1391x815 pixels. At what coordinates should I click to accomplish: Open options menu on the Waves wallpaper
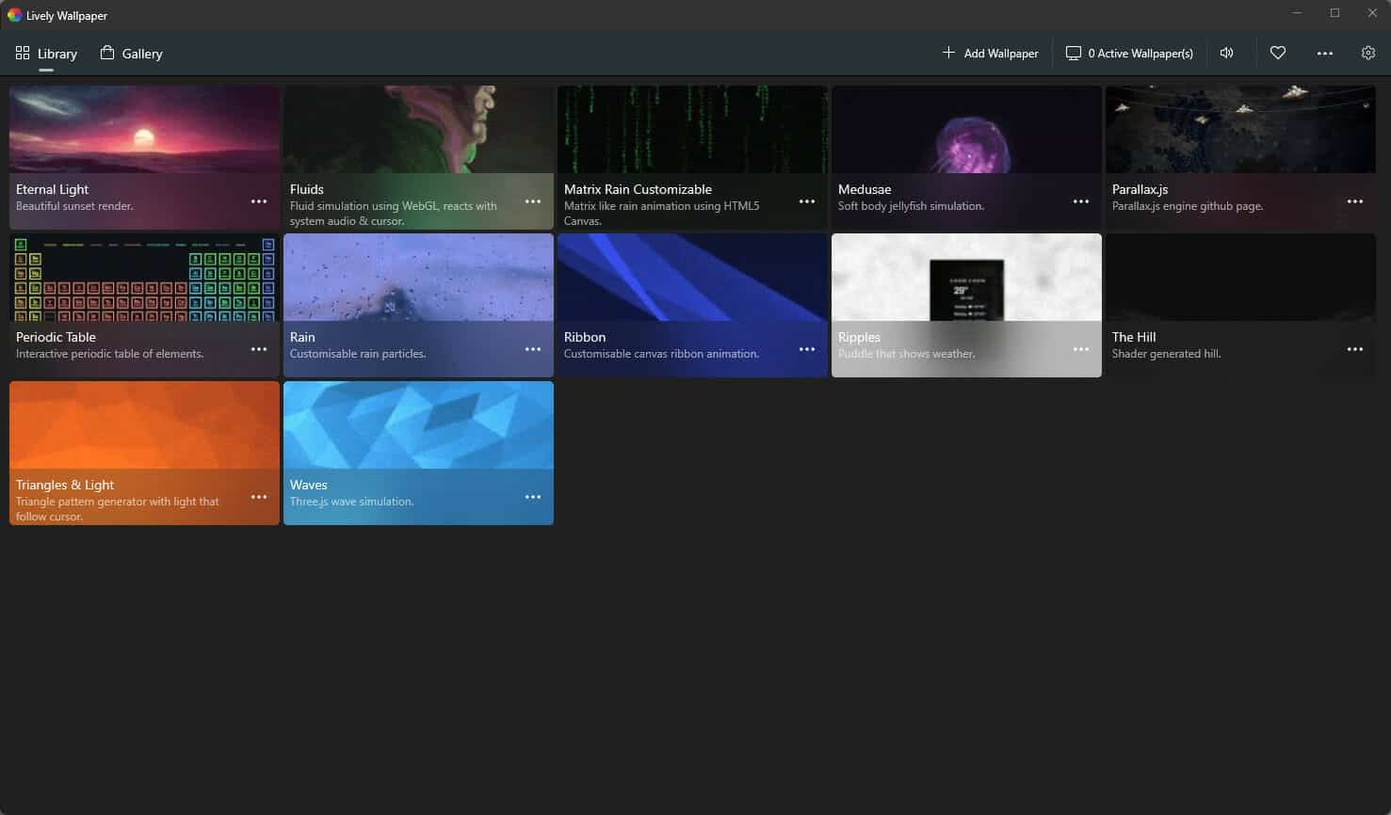pyautogui.click(x=532, y=496)
